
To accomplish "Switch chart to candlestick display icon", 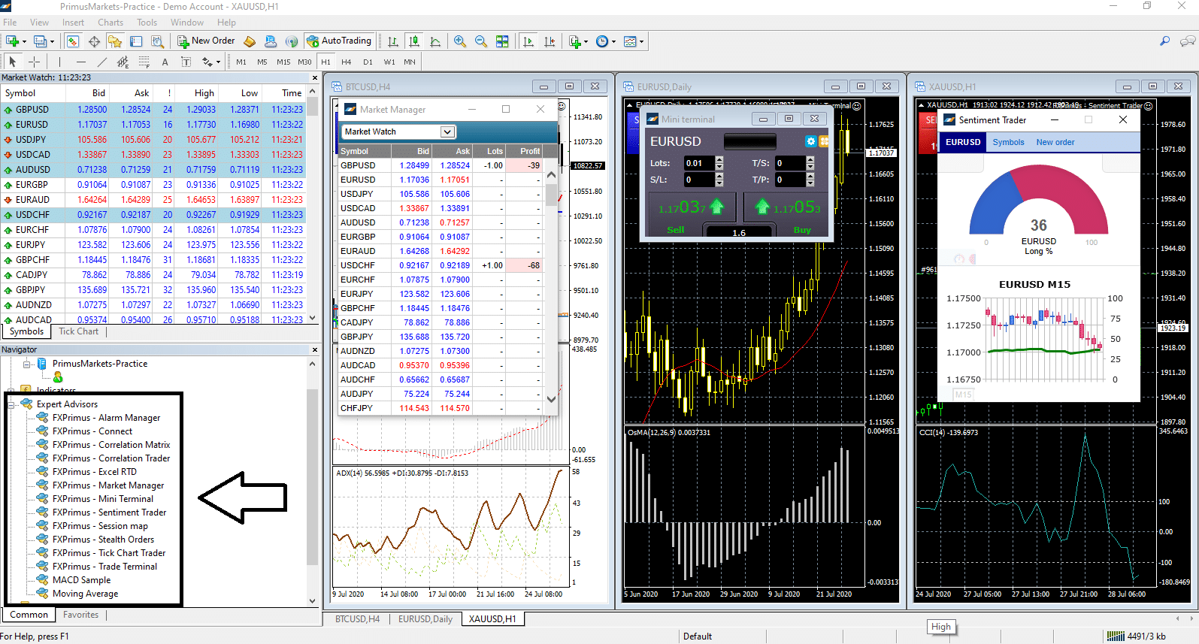I will [413, 41].
